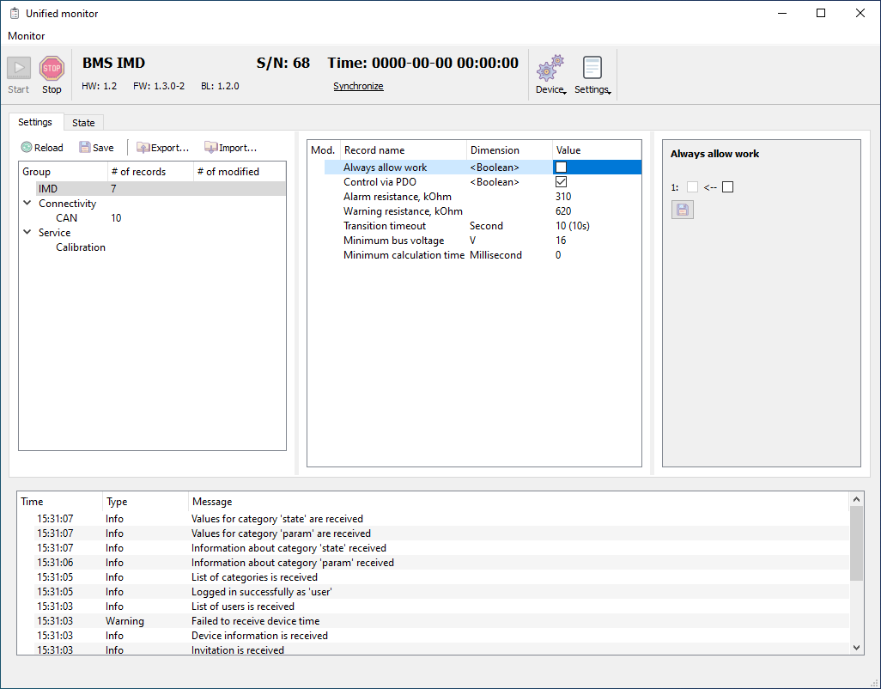Click the save icon in detail panel
The image size is (881, 689).
[x=683, y=210]
